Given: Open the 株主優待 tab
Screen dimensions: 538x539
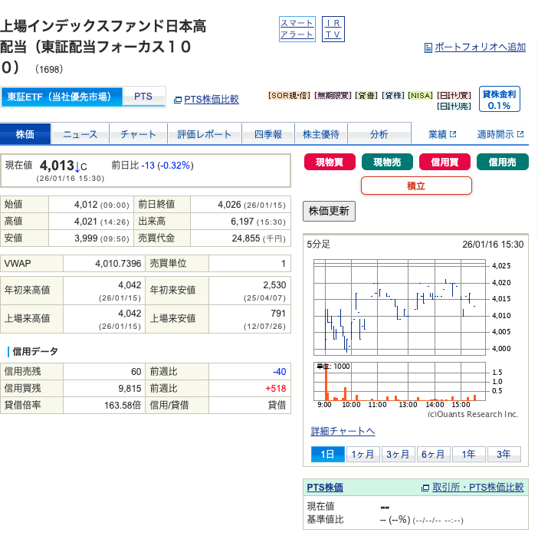Looking at the screenshot, I should [x=321, y=134].
